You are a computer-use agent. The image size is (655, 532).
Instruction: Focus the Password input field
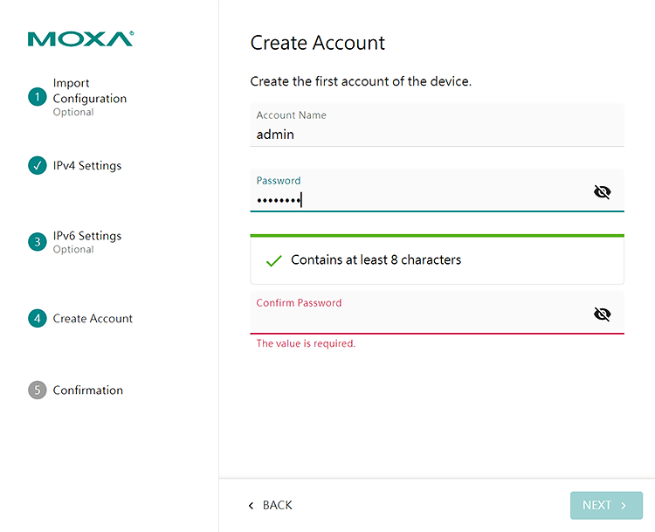click(x=419, y=200)
